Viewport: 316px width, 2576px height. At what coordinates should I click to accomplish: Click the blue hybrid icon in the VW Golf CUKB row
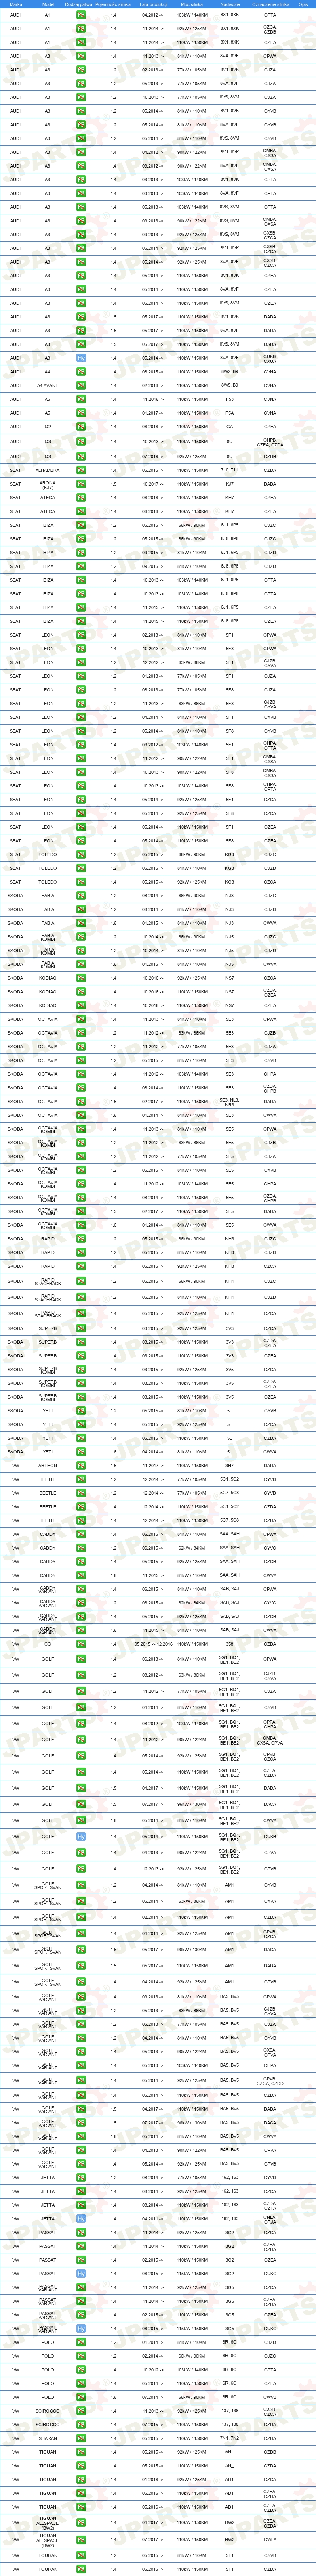point(81,1837)
